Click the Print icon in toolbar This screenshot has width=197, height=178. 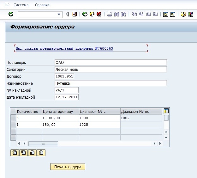click(x=110, y=14)
